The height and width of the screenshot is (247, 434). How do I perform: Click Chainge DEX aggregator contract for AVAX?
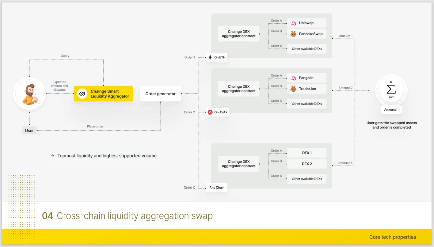(x=239, y=89)
